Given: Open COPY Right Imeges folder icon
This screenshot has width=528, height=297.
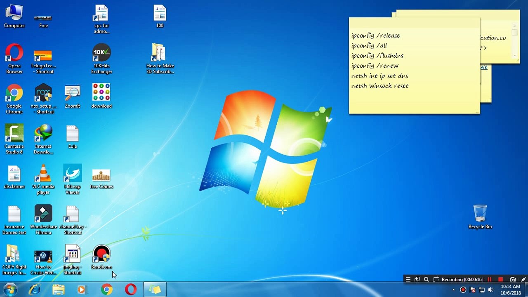Looking at the screenshot, I should pos(14,260).
